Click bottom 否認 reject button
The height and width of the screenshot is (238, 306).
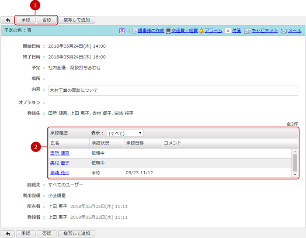(47, 234)
